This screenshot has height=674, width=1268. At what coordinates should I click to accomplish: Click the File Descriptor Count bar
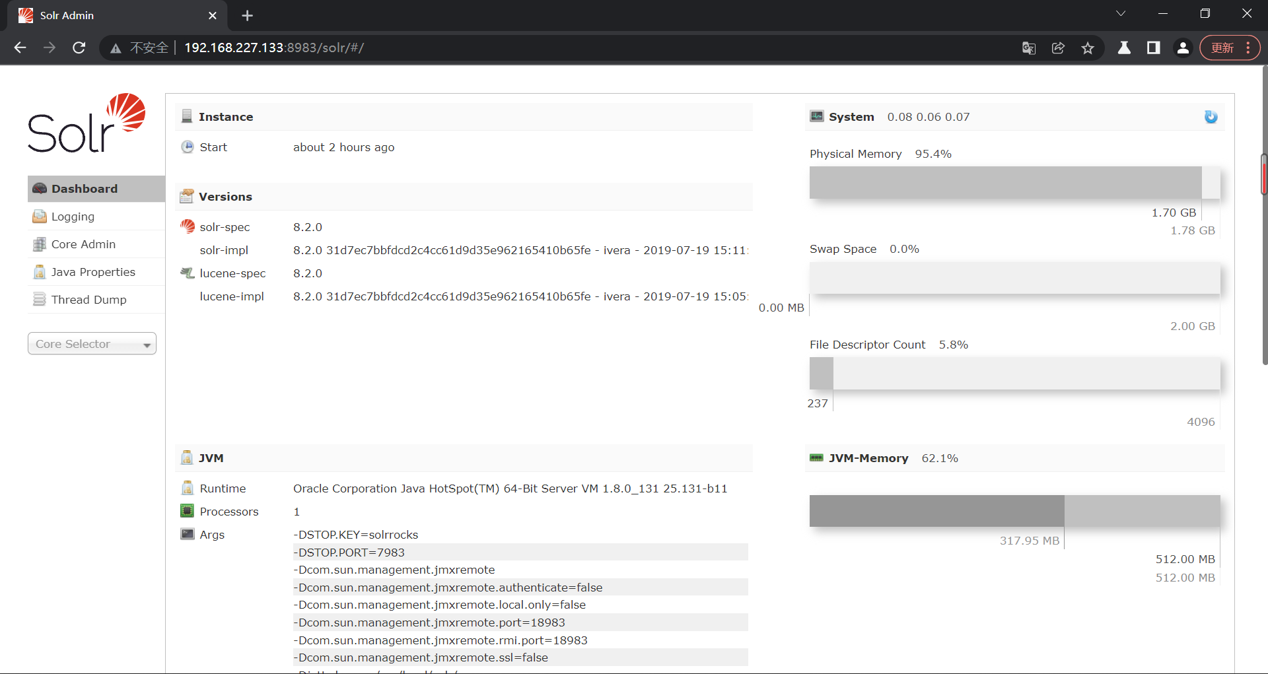(1014, 374)
